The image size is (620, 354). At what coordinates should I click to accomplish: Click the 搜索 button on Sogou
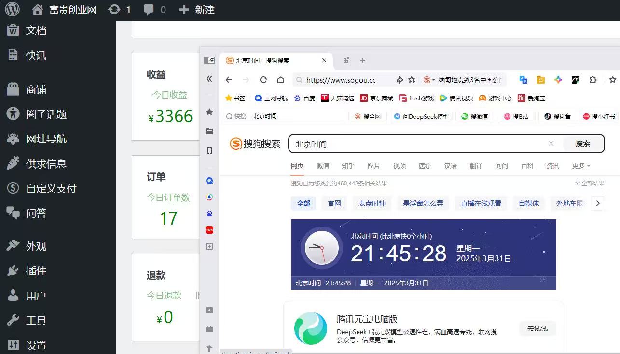click(x=583, y=143)
